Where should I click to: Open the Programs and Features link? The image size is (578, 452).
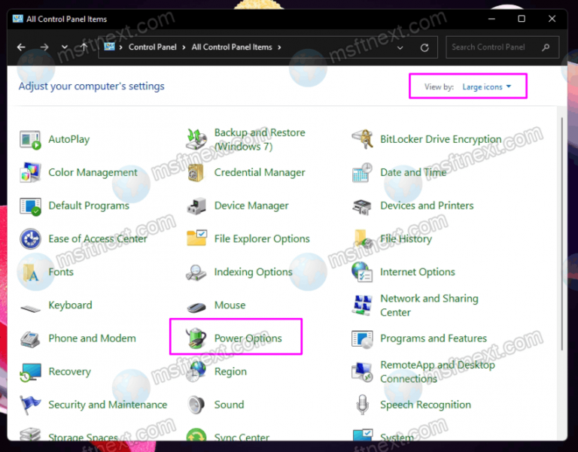(x=433, y=338)
